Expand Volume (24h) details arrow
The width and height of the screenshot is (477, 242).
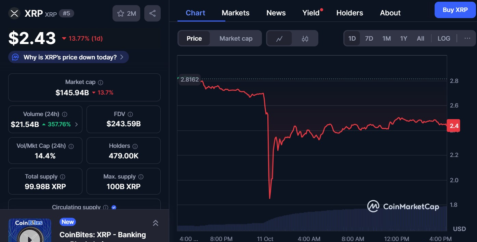tap(76, 124)
